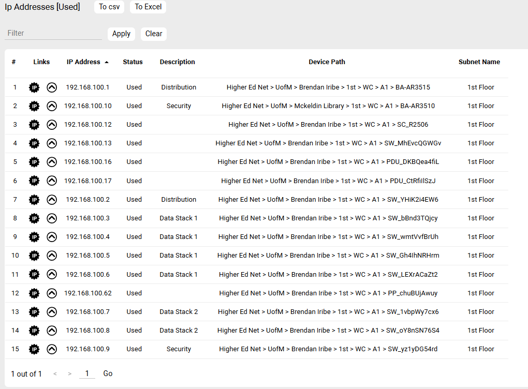The image size is (528, 389).
Task: Export the table with To Excel
Action: [x=148, y=7]
